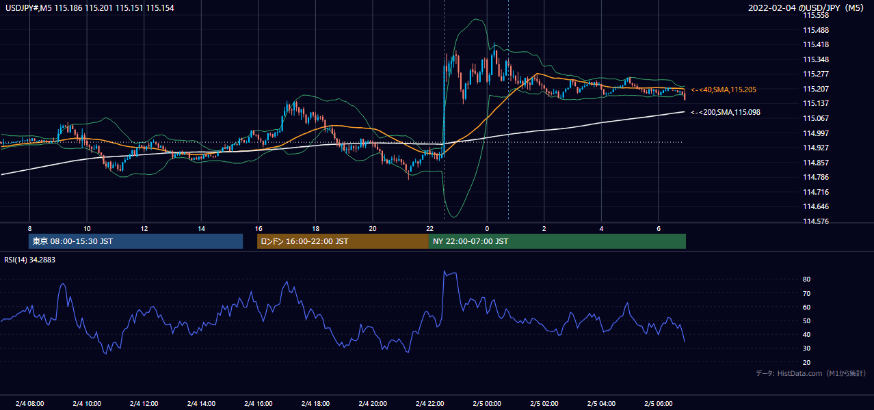The width and height of the screenshot is (874, 410).
Task: Click price axis value 114.646
Action: coord(815,206)
